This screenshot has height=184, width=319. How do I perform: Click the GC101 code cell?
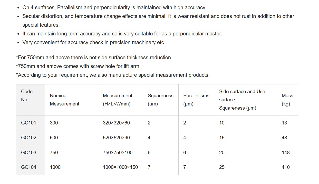[x=28, y=123]
